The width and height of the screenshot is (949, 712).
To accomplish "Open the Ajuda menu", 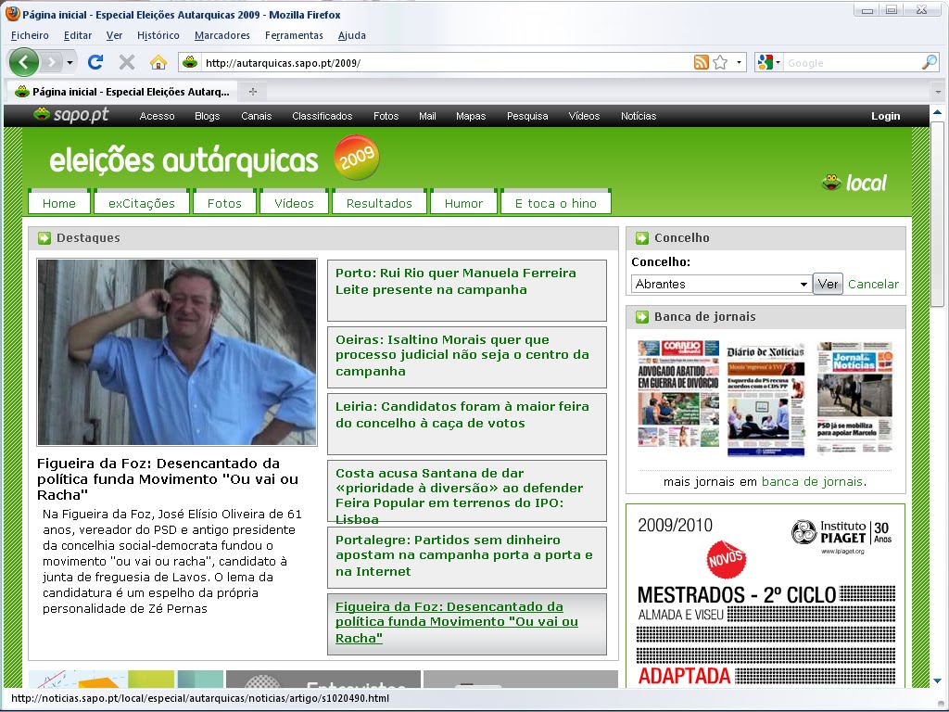I will click(351, 35).
